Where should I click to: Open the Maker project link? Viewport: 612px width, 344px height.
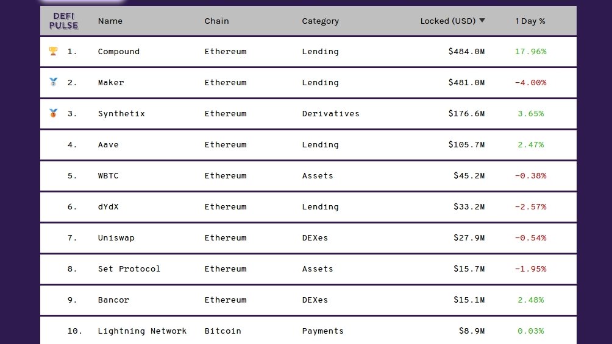(111, 83)
